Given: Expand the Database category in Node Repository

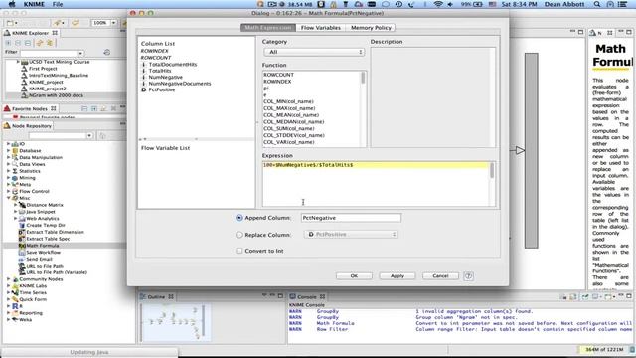Looking at the screenshot, I should [x=9, y=150].
